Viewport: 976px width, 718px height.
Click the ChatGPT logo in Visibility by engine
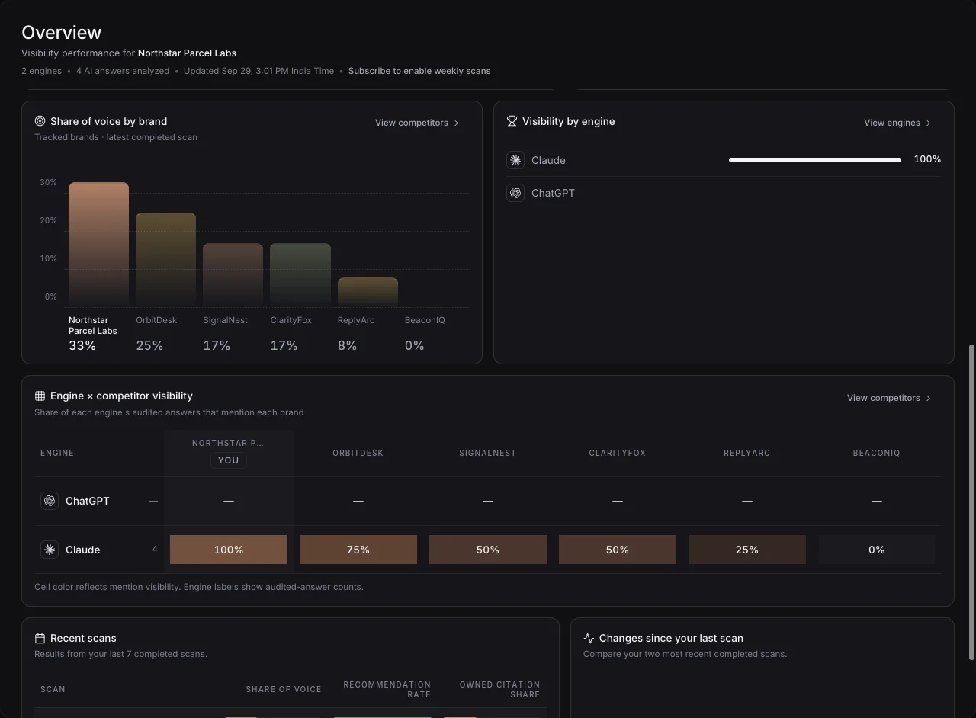pyautogui.click(x=515, y=193)
